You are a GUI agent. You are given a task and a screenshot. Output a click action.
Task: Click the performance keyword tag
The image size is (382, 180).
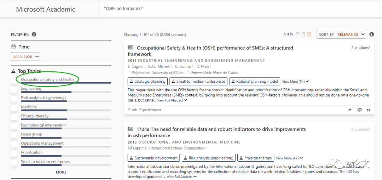[152, 110]
